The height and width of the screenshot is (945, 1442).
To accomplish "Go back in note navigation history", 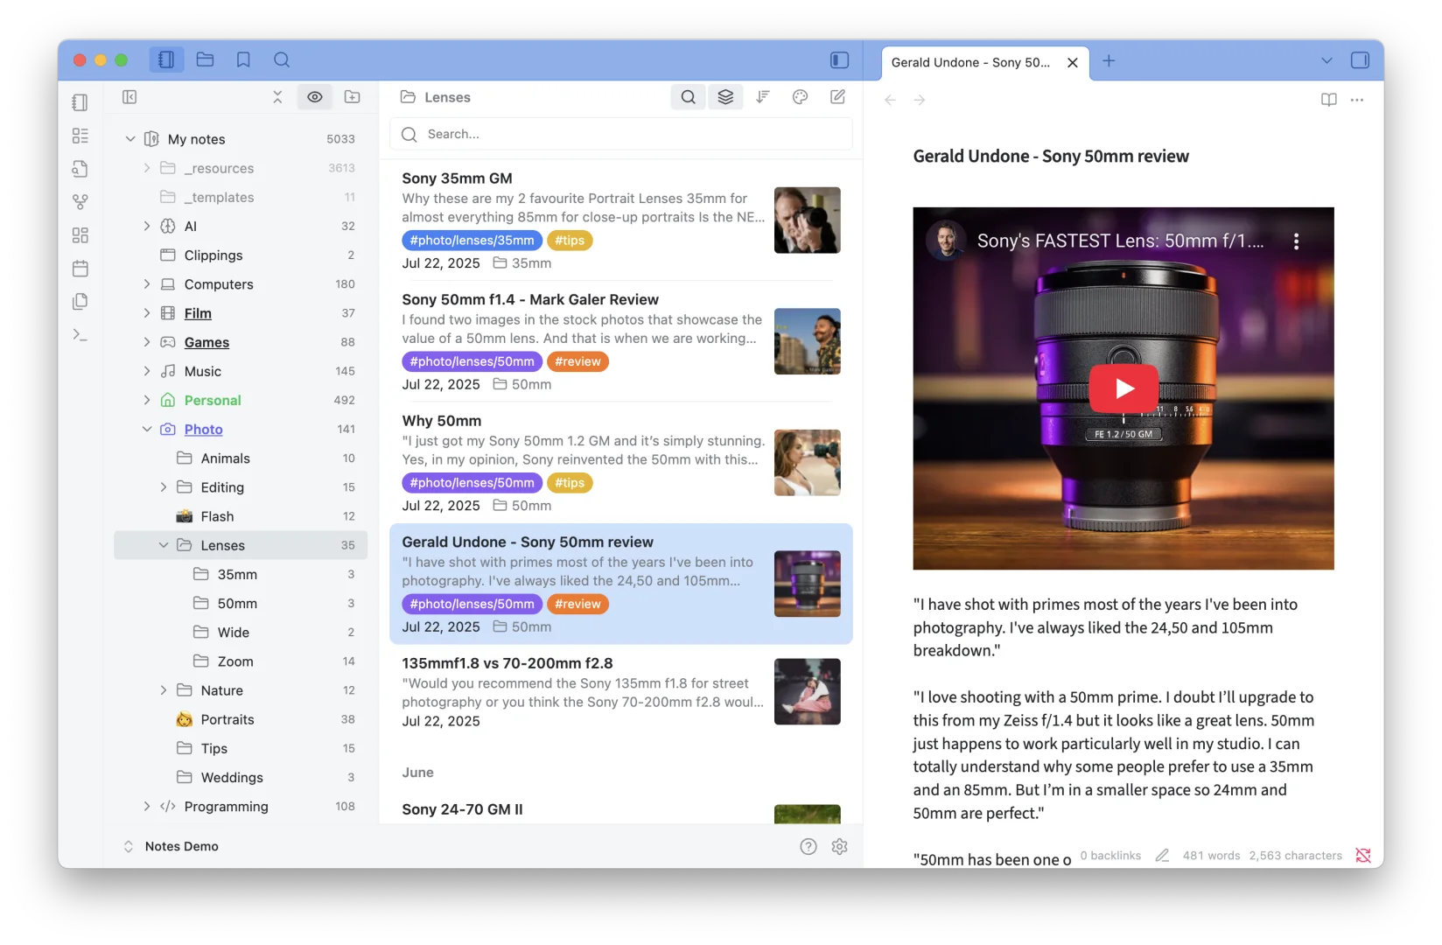I will pos(891,100).
